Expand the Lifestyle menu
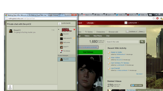The image size is (163, 91). coord(91,23)
